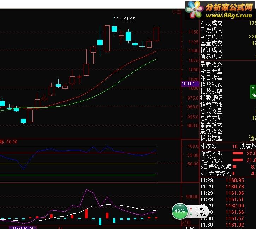Select the tick row priced 1160.78
Screen dimensions: 256x229
tap(228, 187)
